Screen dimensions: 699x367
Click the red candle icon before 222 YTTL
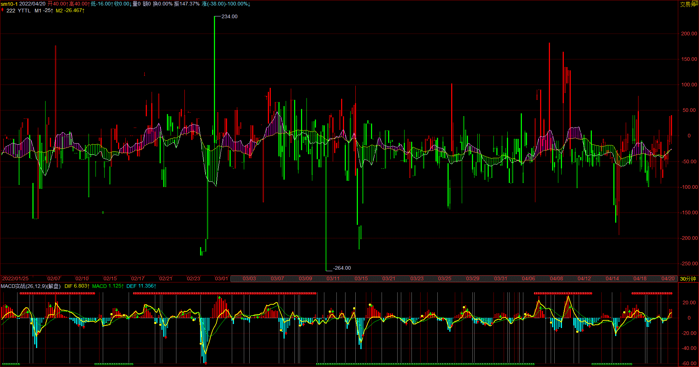[3, 10]
